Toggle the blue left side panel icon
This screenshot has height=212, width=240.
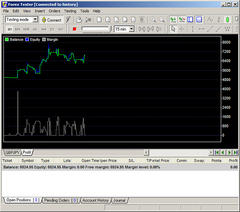click(190, 20)
